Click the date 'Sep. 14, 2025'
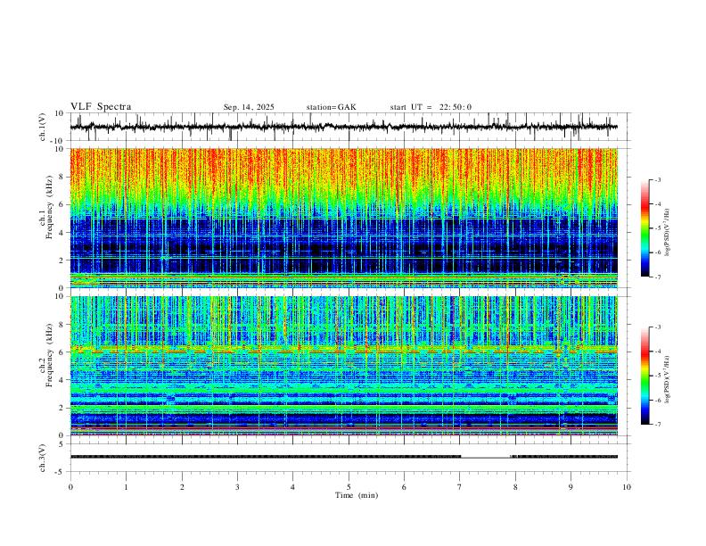Viewport: 706px width, 546px height. tap(249, 107)
